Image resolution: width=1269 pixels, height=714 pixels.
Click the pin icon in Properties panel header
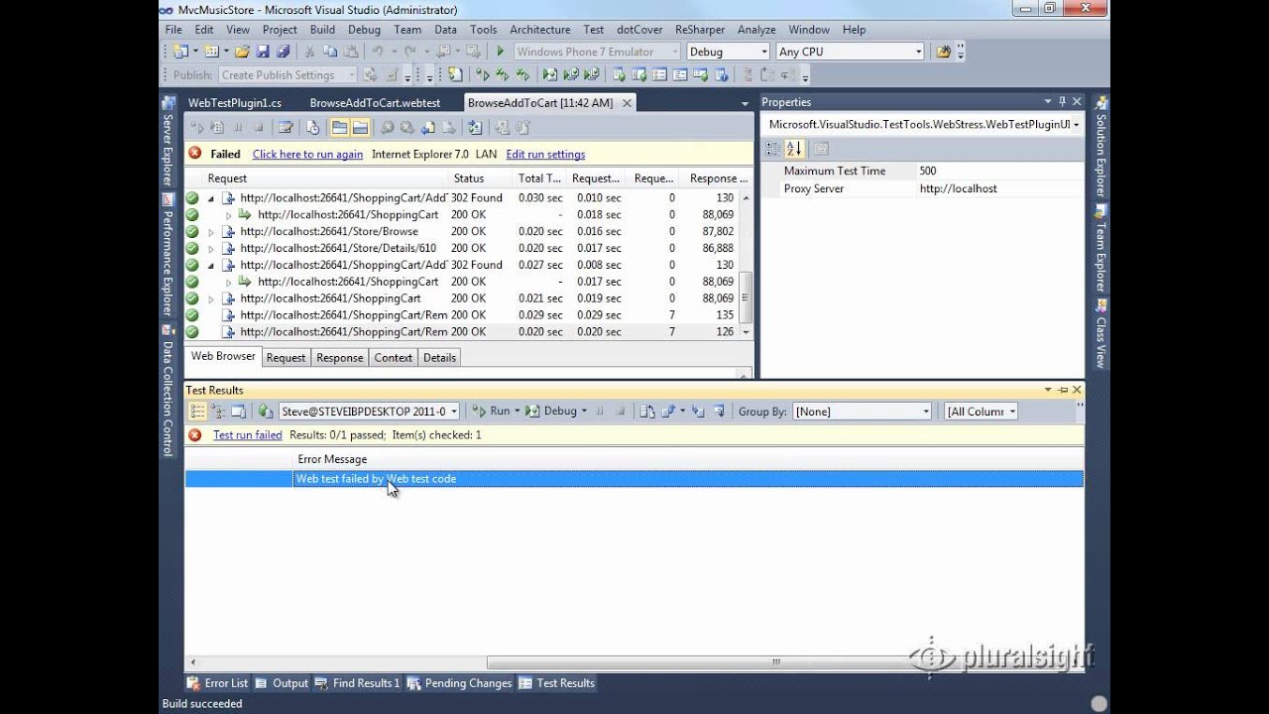click(1062, 102)
